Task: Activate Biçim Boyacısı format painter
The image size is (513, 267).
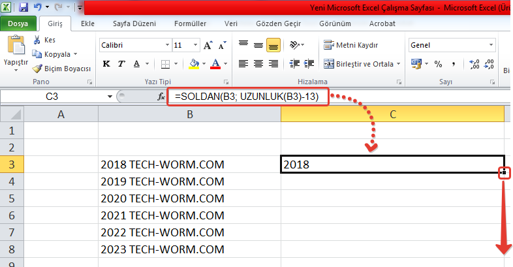Action: tap(61, 68)
